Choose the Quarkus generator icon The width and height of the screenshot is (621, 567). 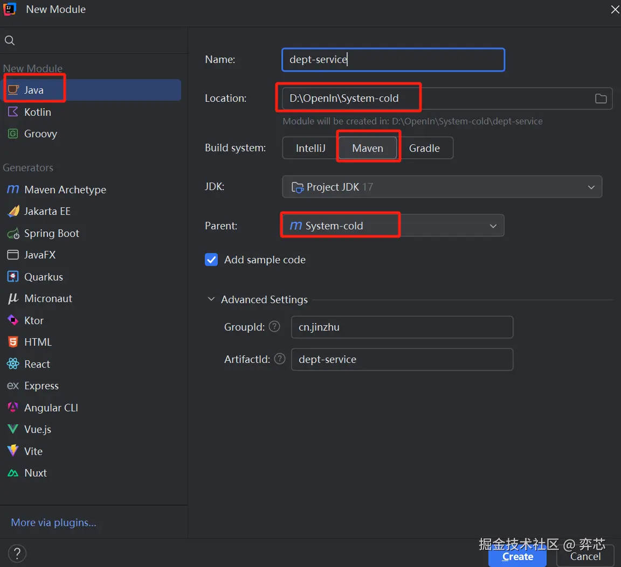click(13, 277)
